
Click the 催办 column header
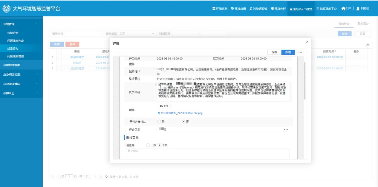coord(356,52)
